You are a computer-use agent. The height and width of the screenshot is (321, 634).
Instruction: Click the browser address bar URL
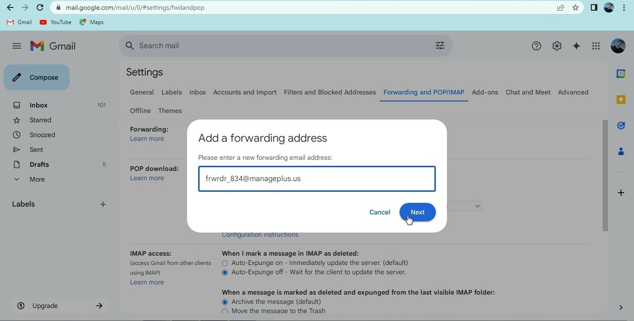click(x=135, y=7)
